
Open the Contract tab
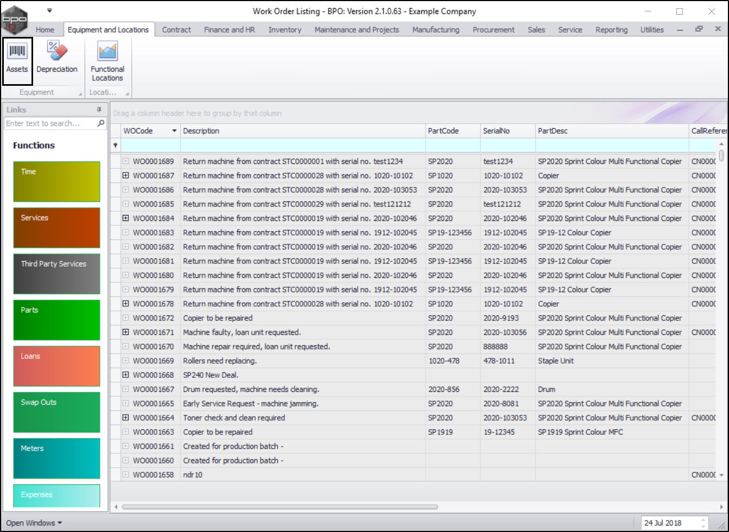(176, 30)
